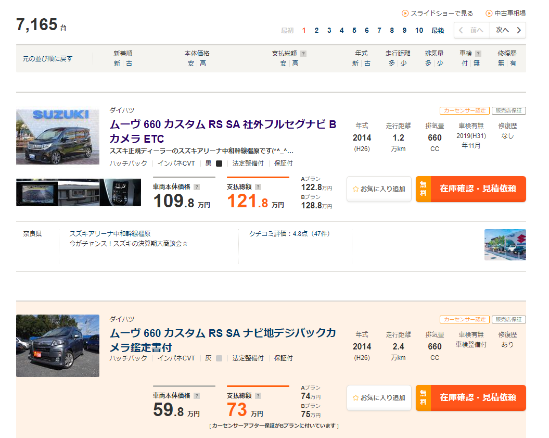Sort 年式 by 古 oldest
The image size is (549, 438).
(x=367, y=64)
